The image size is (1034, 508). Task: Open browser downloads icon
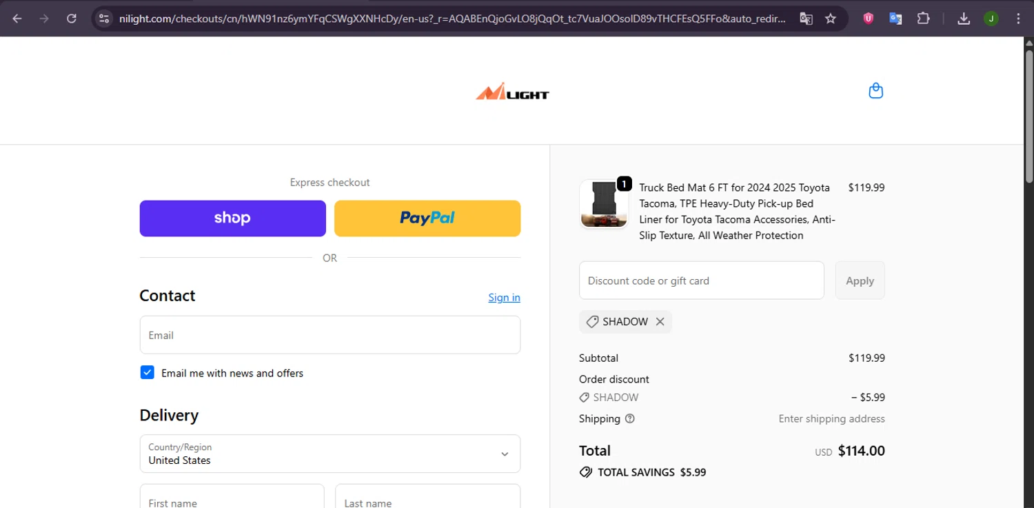(x=964, y=19)
